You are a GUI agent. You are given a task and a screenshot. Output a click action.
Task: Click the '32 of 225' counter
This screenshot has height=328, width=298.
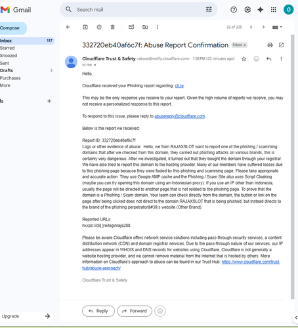pyautogui.click(x=234, y=27)
